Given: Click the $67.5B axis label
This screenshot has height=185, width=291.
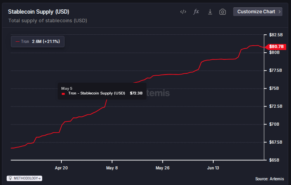Looking at the screenshot, I should coord(276,142).
